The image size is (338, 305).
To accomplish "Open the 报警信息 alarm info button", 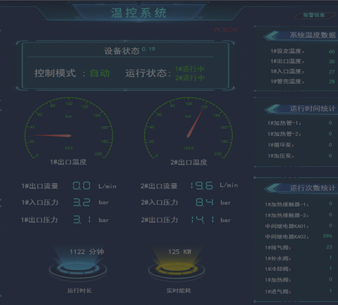I will click(314, 15).
